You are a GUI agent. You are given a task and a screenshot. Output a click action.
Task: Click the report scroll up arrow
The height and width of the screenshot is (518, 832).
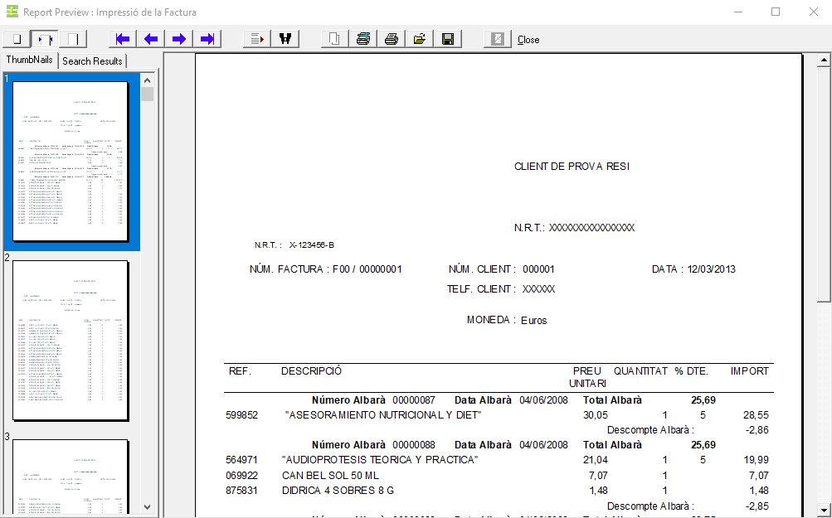point(824,60)
